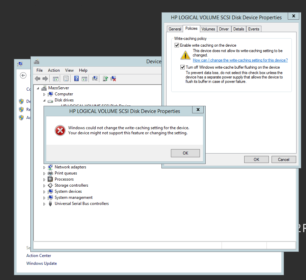Click the MazoServer computer icon in tree
Viewport: 306px width, 280px height.
[x=44, y=88]
